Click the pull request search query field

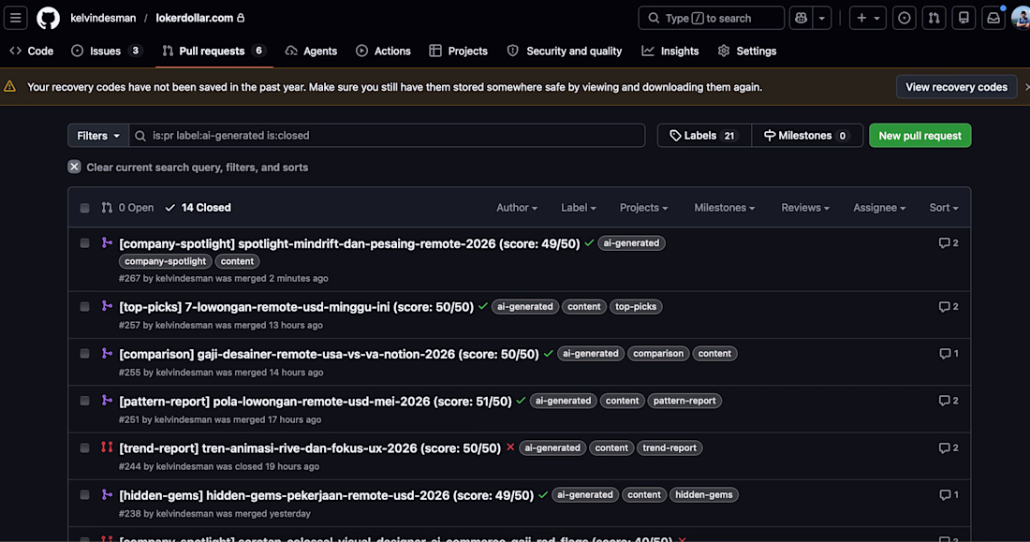(x=387, y=136)
